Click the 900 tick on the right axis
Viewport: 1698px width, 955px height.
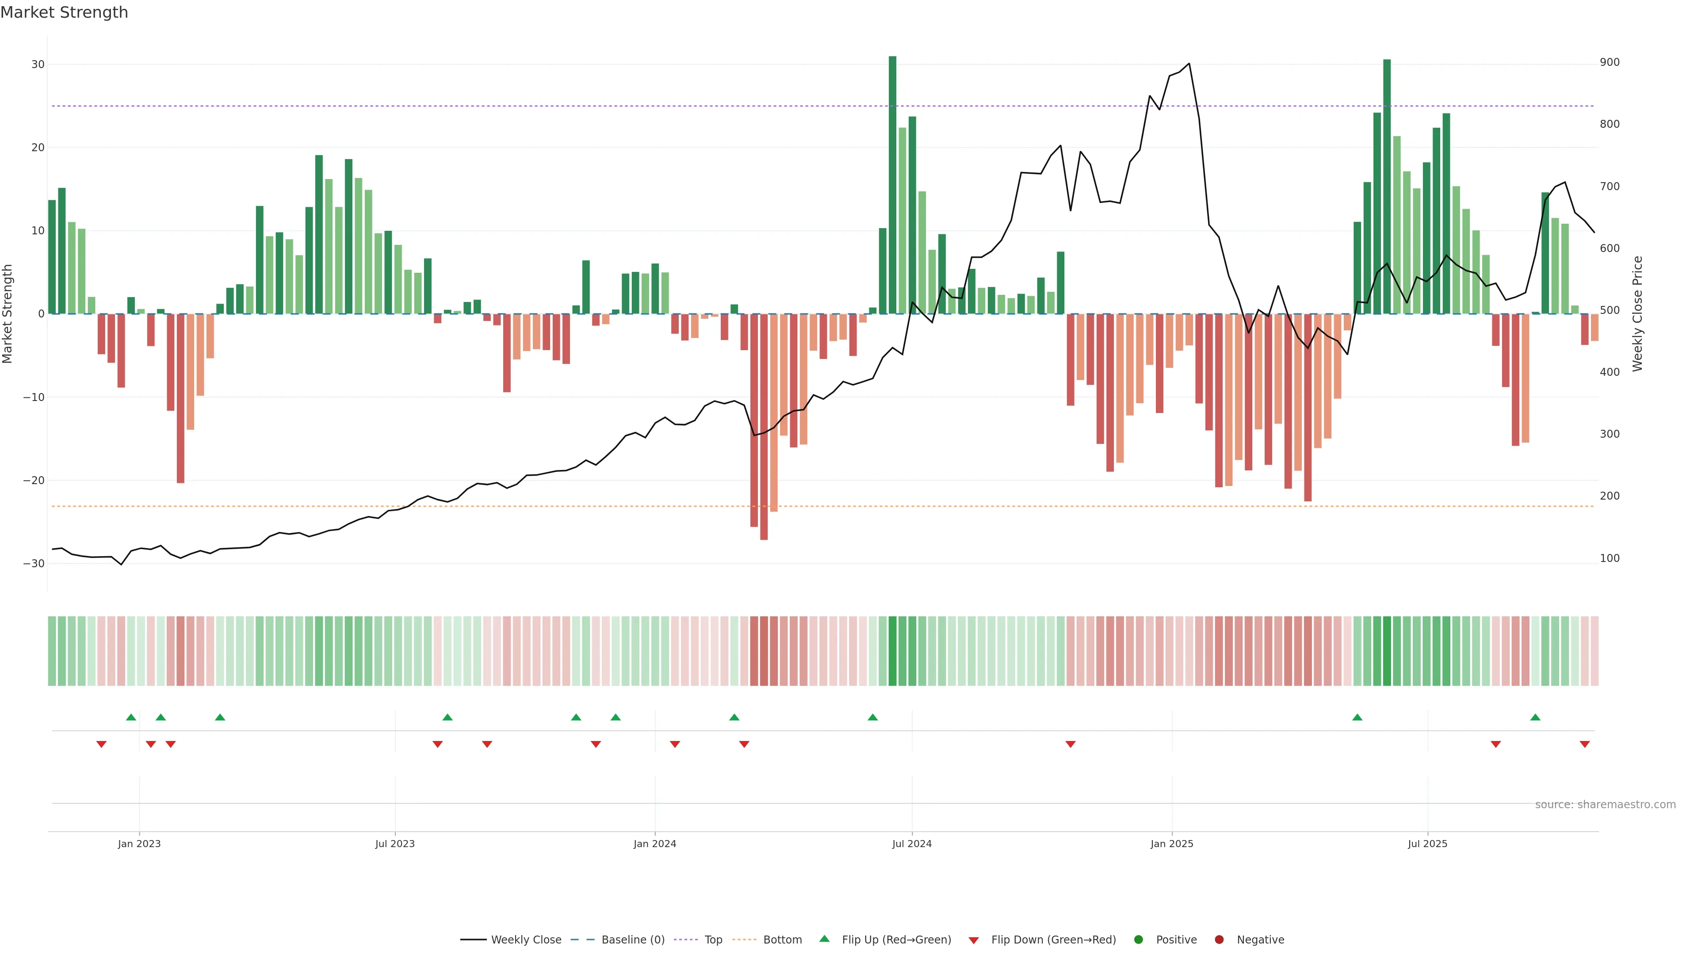[x=1609, y=62]
